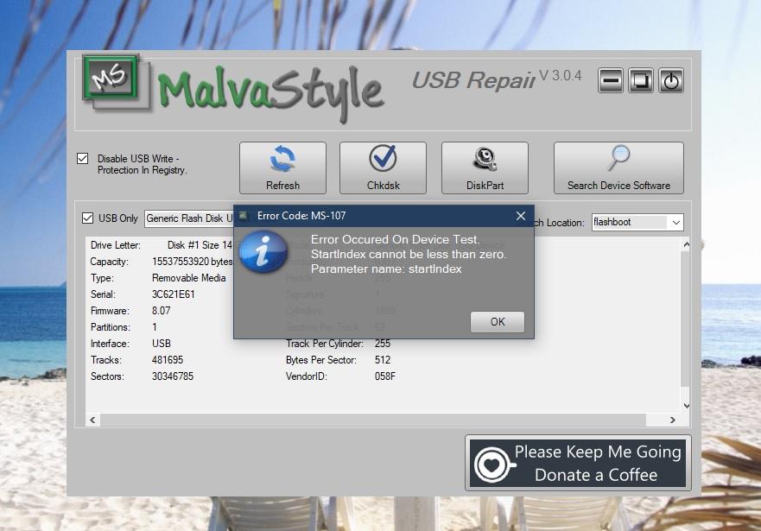Click the V 3.0.4 version label
The height and width of the screenshot is (531, 761).
pyautogui.click(x=560, y=76)
